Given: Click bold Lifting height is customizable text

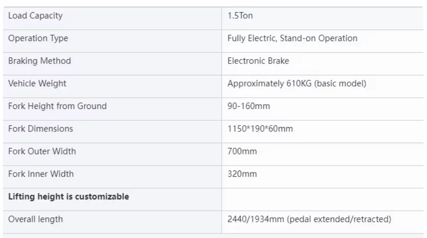Looking at the screenshot, I should pos(68,196).
